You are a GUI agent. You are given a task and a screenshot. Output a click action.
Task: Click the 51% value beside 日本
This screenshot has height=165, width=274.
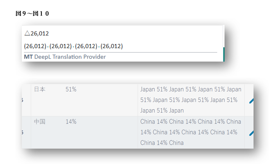pyautogui.click(x=71, y=89)
